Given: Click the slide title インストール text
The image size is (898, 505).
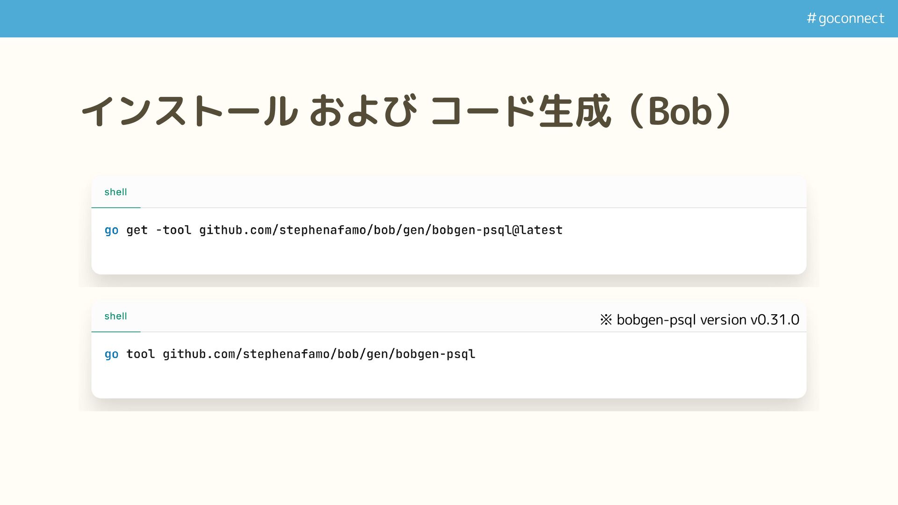Looking at the screenshot, I should (189, 111).
